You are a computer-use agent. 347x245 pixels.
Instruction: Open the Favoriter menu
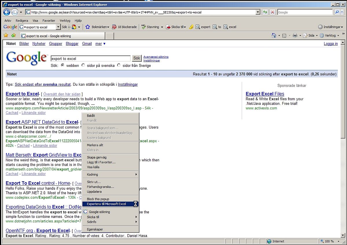(49, 21)
